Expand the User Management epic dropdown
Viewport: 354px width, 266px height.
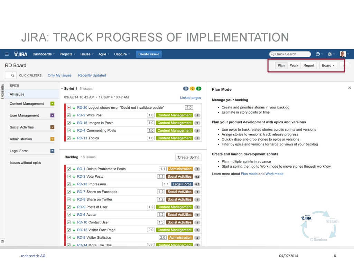[x=53, y=115]
